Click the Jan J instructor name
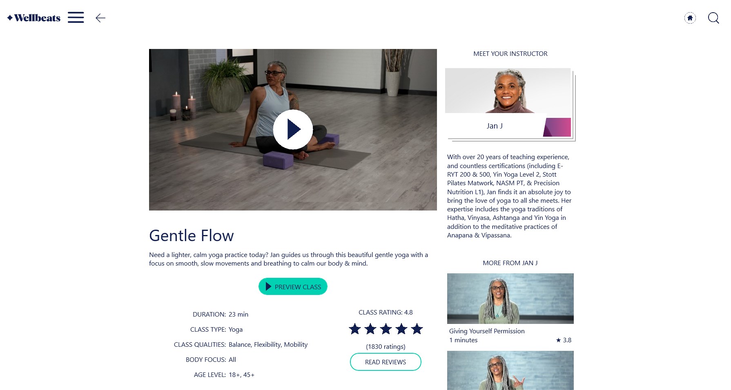Viewport: 731px width, 390px height. tap(495, 126)
